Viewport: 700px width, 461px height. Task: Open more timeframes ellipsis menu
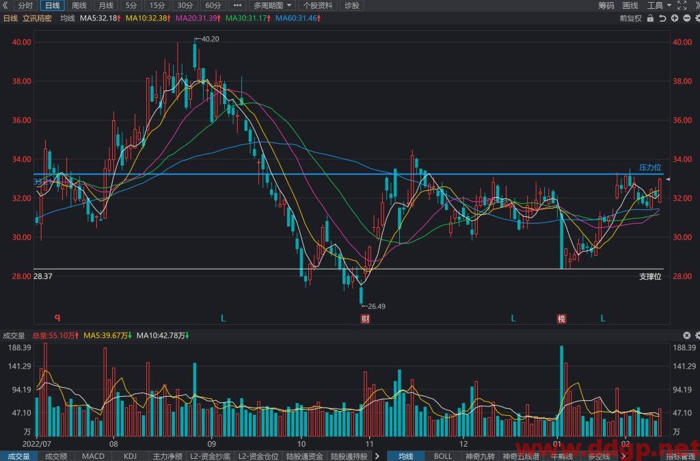237,5
